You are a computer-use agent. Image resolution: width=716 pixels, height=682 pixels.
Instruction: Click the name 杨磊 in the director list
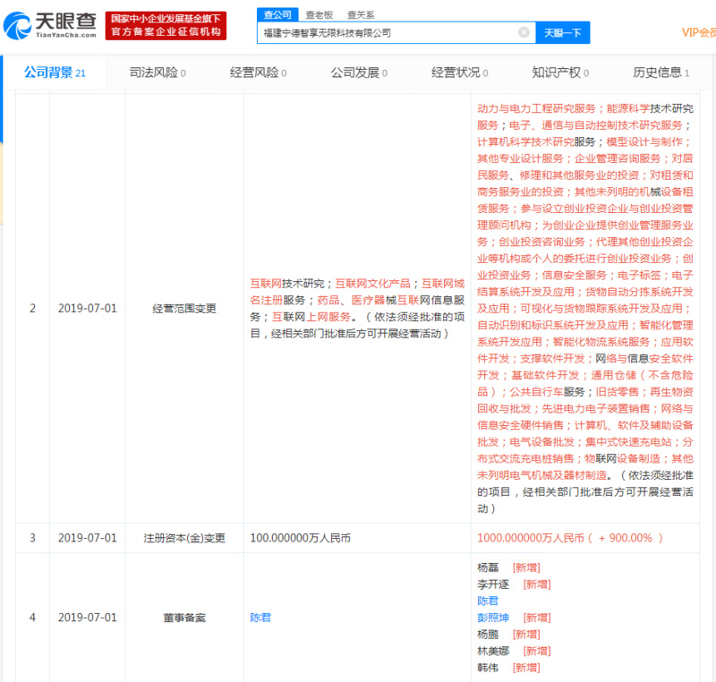pos(488,567)
